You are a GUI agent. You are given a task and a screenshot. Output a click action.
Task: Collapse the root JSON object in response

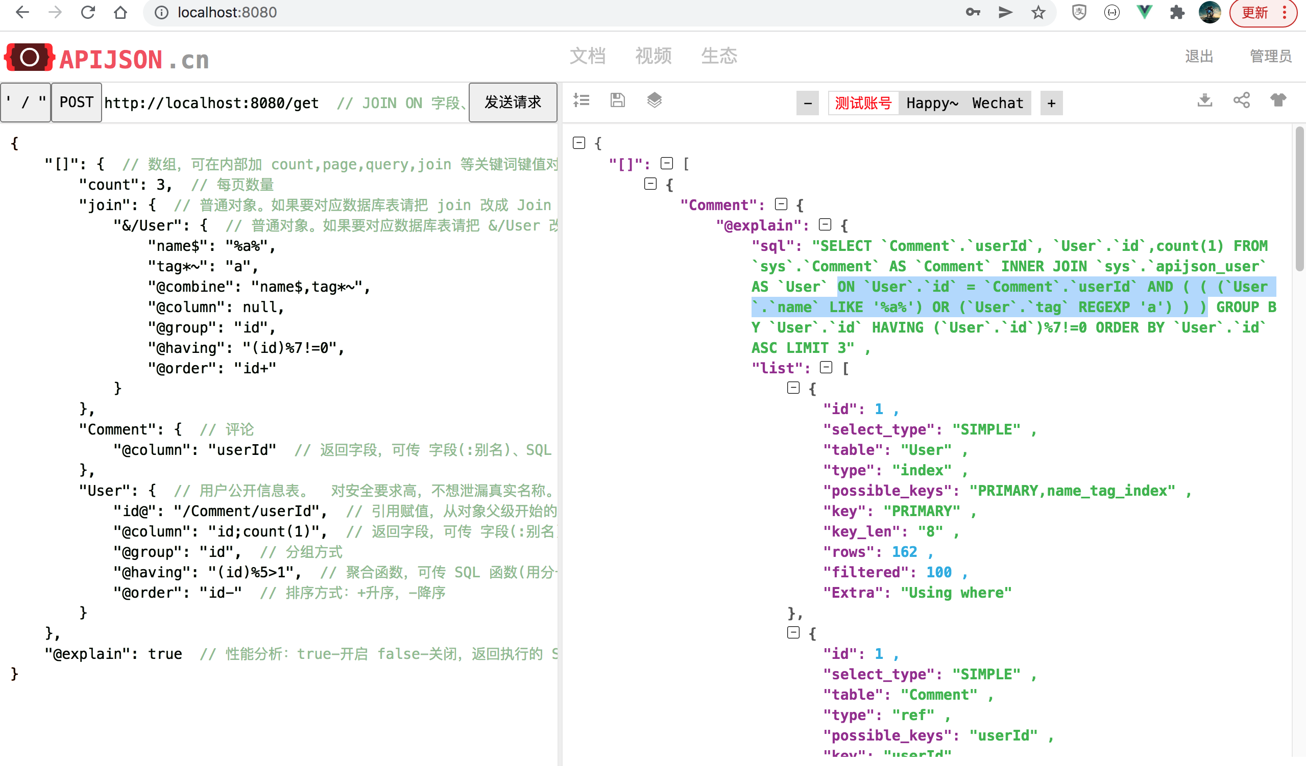579,143
